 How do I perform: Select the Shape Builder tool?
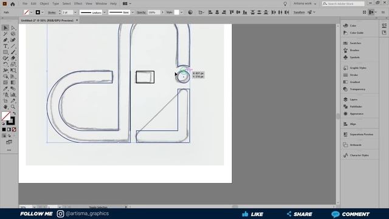tap(5, 77)
